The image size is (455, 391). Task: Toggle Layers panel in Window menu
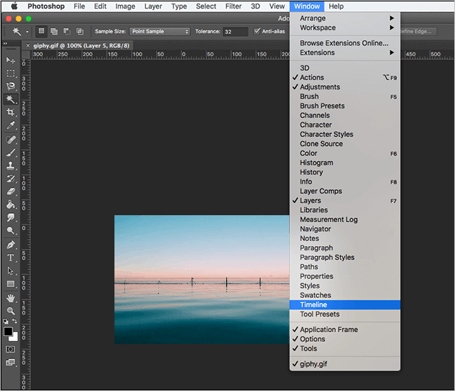pyautogui.click(x=310, y=200)
